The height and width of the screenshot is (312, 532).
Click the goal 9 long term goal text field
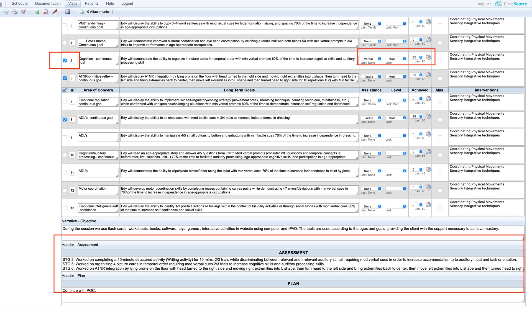[x=239, y=137]
